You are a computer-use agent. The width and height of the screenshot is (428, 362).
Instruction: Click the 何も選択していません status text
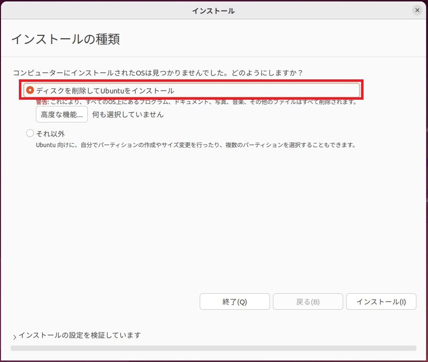[128, 115]
